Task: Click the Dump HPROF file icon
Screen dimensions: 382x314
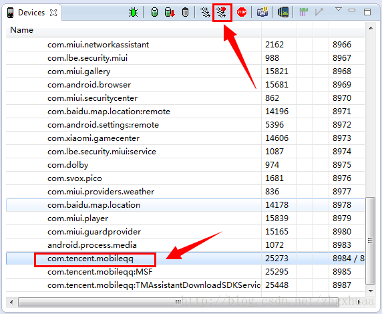Action: [x=170, y=12]
